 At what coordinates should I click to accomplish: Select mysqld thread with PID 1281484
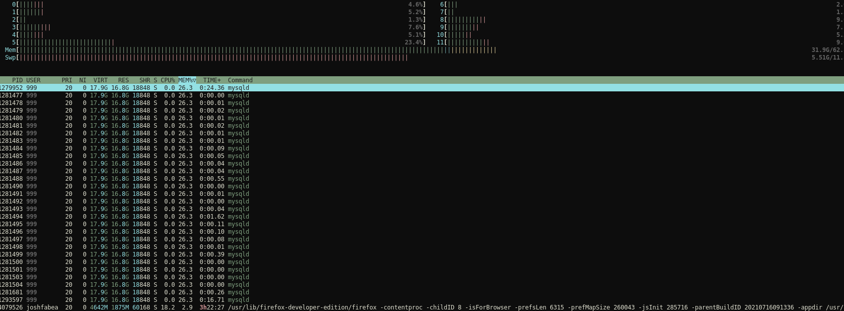[x=422, y=148]
